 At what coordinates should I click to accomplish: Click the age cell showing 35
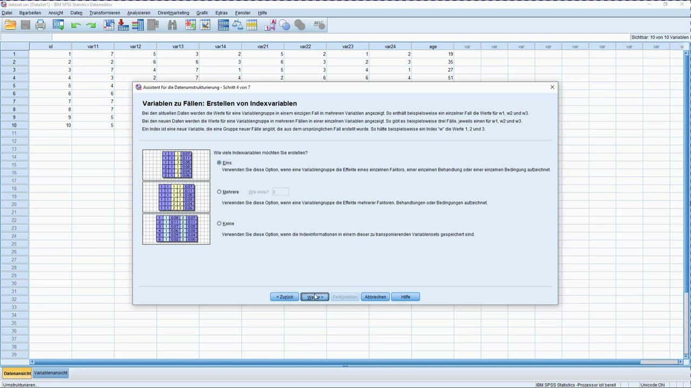433,62
